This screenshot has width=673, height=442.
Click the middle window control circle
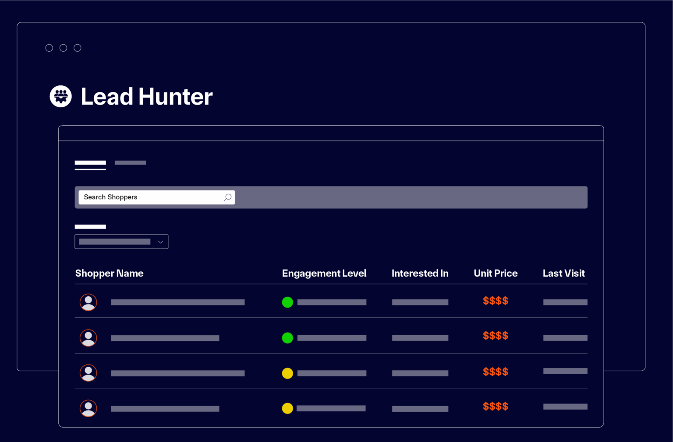click(x=63, y=48)
